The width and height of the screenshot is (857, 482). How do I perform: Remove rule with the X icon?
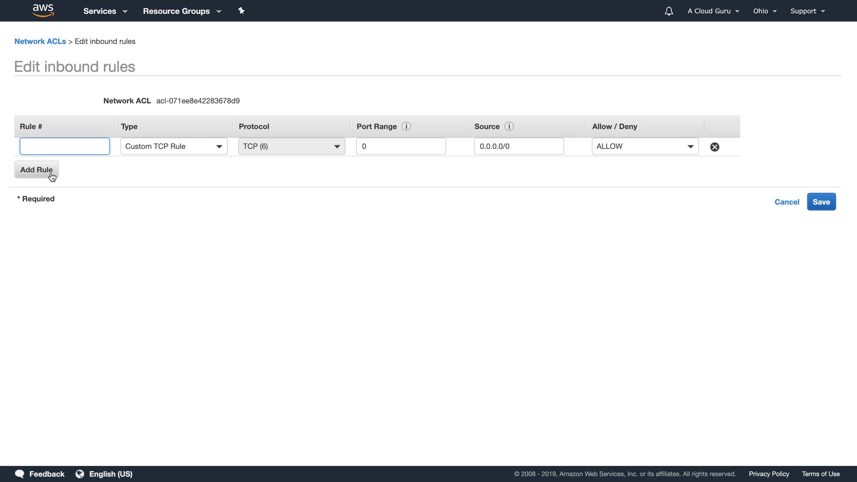click(x=715, y=147)
